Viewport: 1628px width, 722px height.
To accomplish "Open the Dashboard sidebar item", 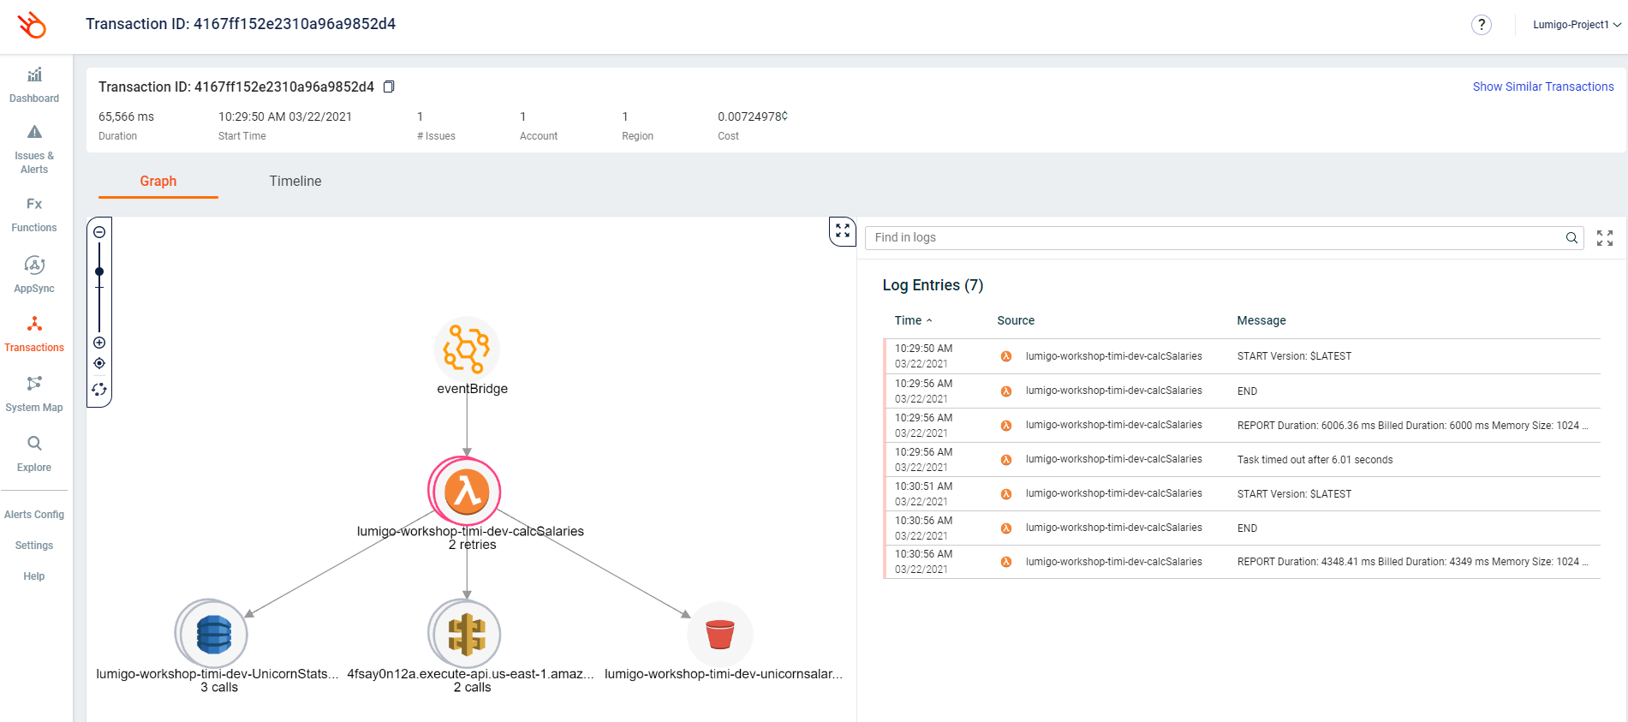I will (34, 86).
